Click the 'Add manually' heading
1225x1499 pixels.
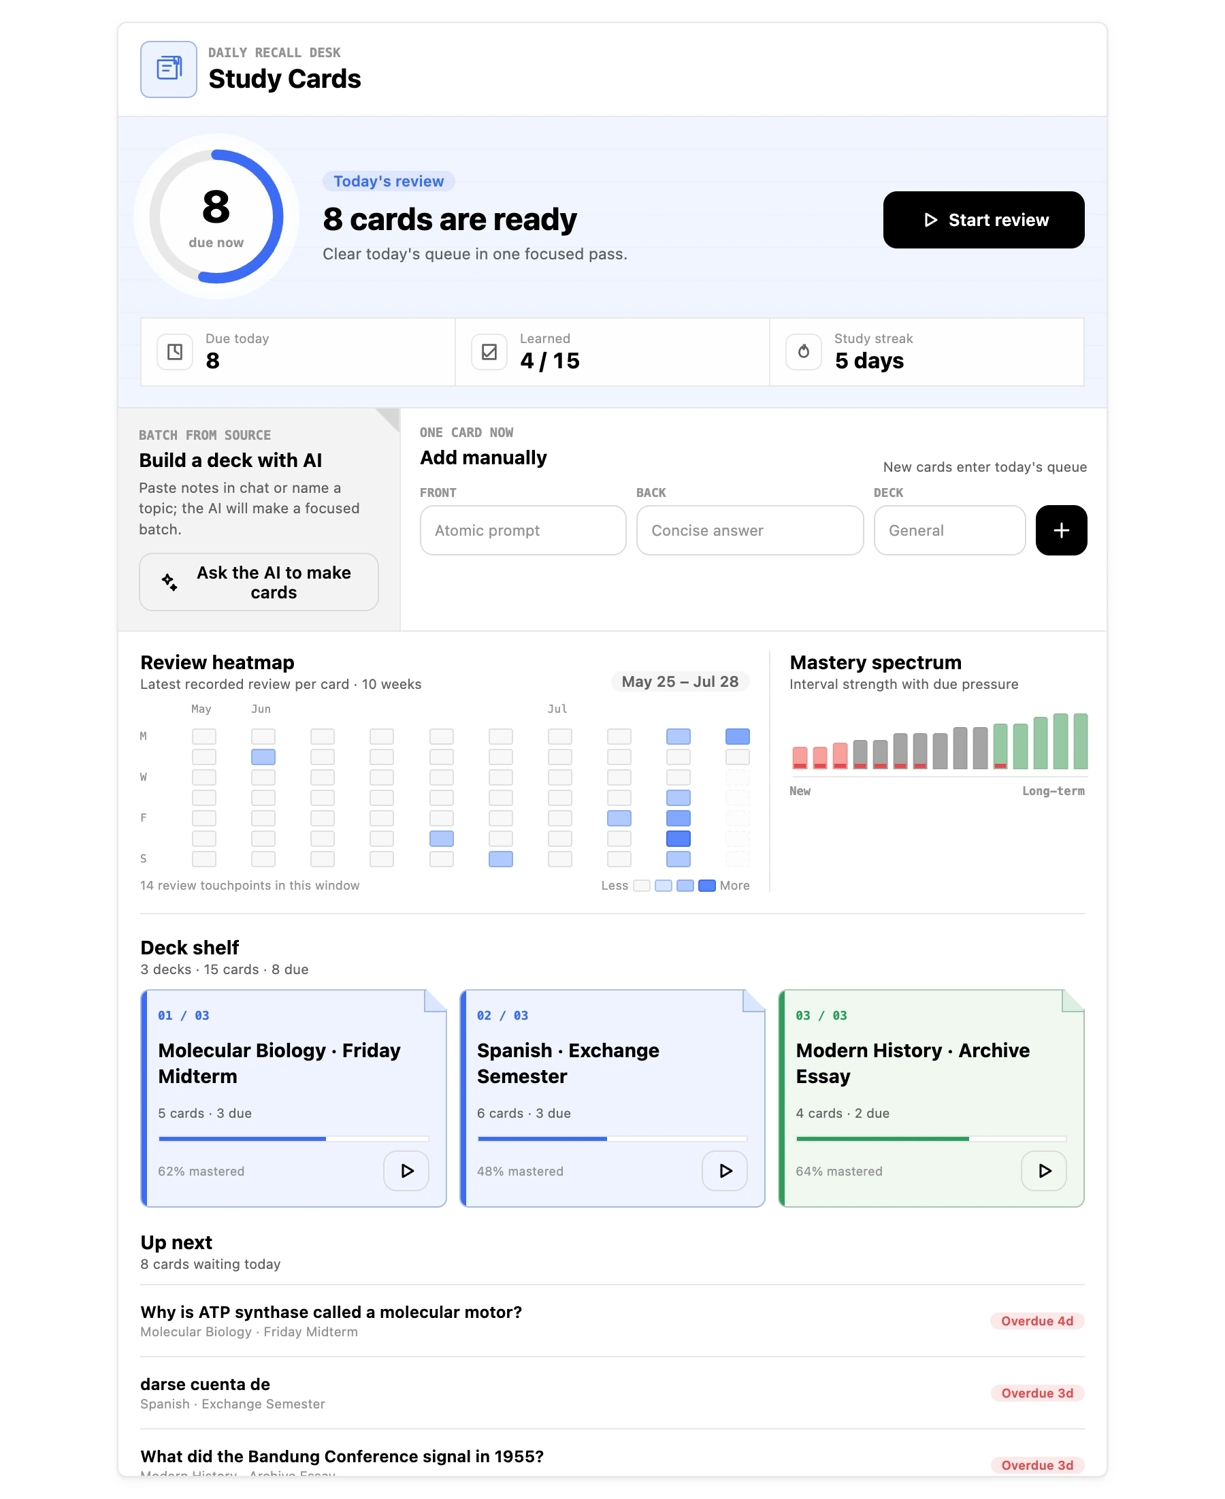pyautogui.click(x=483, y=457)
